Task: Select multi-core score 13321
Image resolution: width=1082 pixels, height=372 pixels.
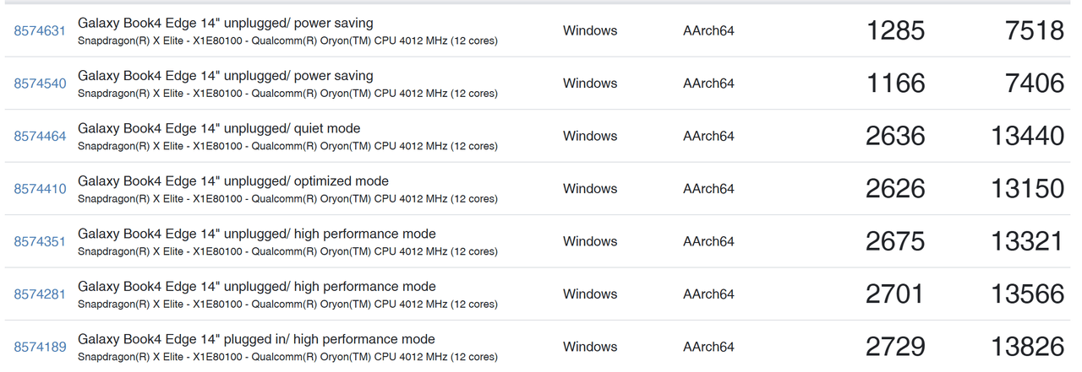Action: click(x=1027, y=241)
